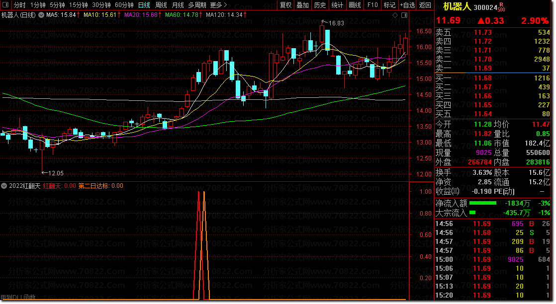Select the 1分钟 period
Image resolution: width=556 pixels, height=304 pixels.
click(x=38, y=5)
